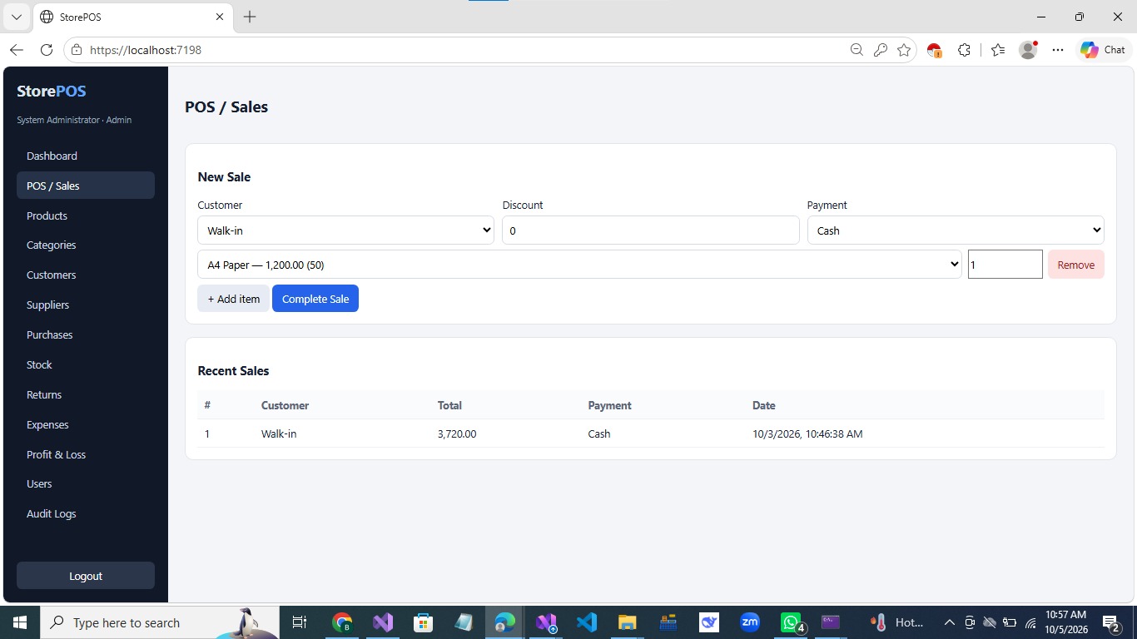
Task: Open a new browser tab
Action: click(x=250, y=17)
